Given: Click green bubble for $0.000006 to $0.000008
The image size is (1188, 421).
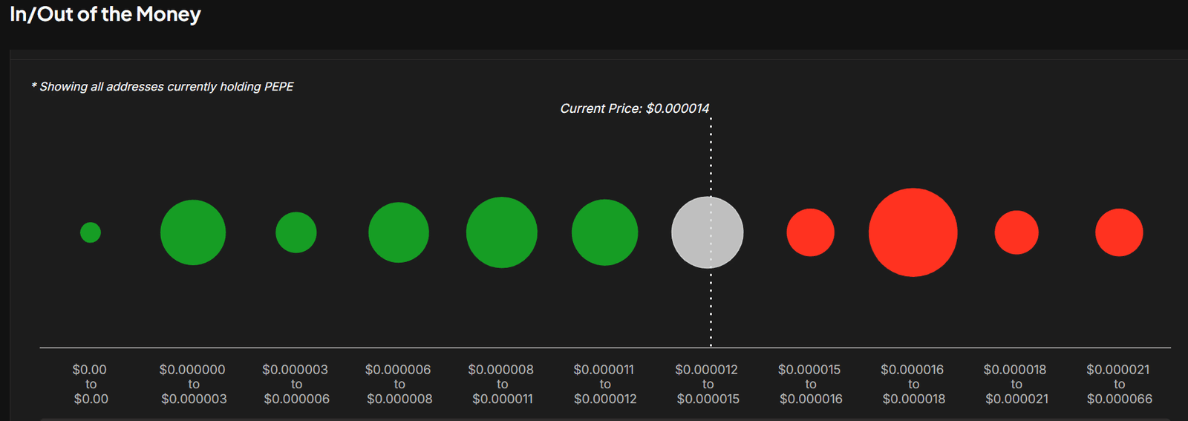Looking at the screenshot, I should 399,232.
